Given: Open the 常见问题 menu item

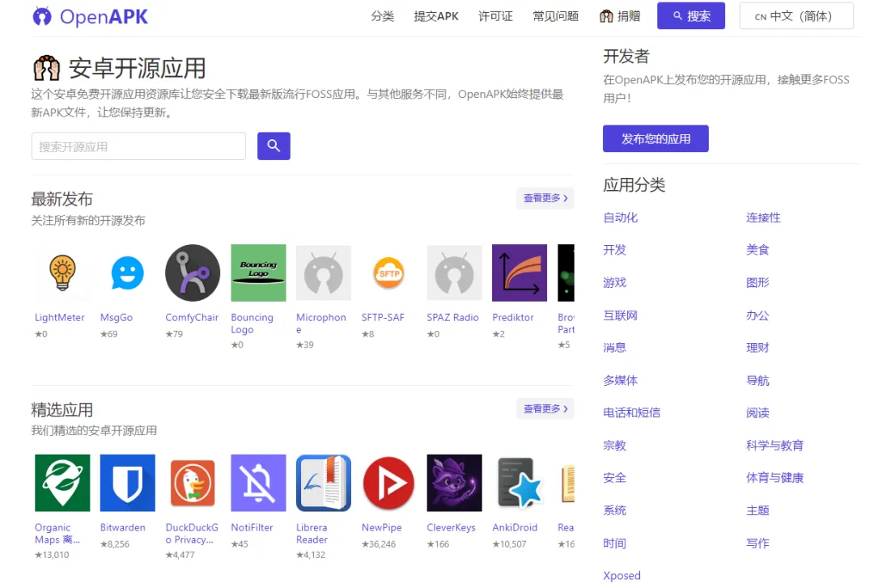Looking at the screenshot, I should (x=556, y=16).
